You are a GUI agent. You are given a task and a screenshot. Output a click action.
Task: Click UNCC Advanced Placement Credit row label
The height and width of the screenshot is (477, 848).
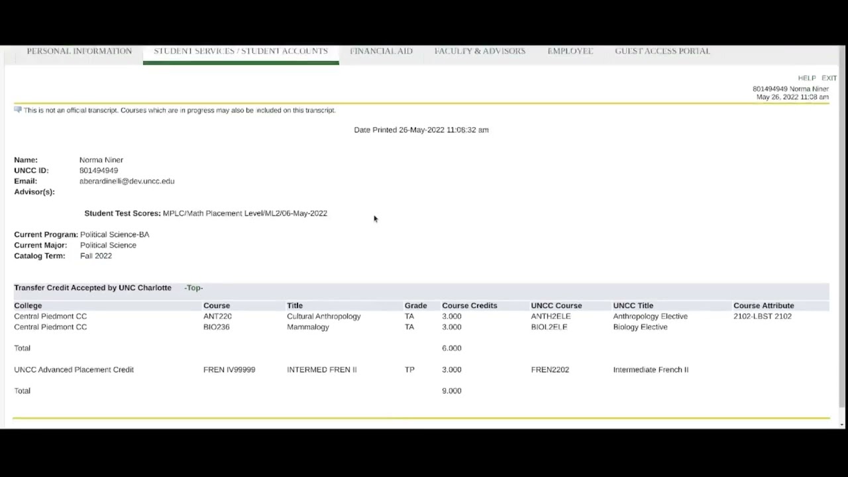pos(74,370)
